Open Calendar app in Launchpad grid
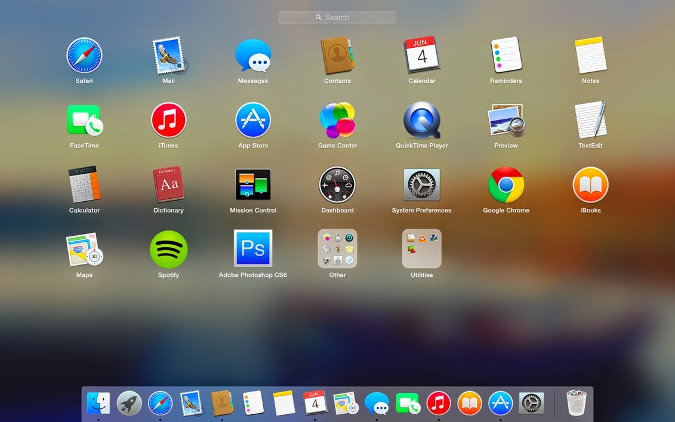This screenshot has height=422, width=675. 421,55
